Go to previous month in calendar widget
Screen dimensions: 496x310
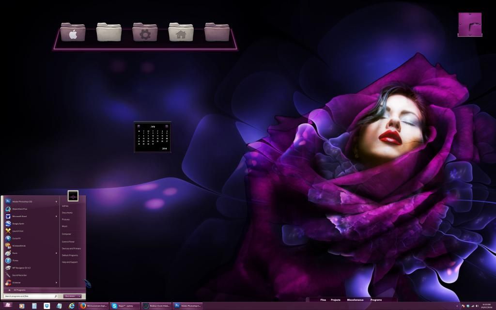[x=139, y=126]
